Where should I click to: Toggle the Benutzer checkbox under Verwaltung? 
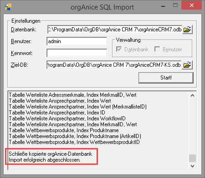click(157, 49)
